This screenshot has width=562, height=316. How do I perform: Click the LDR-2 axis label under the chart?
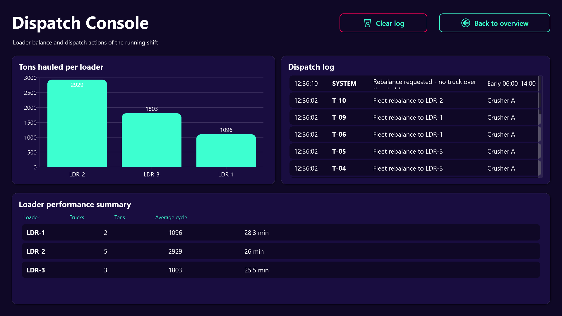tap(77, 174)
